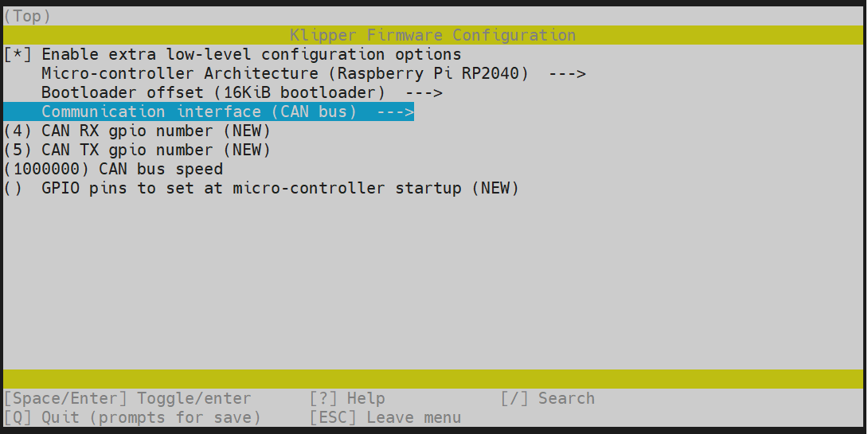
Task: Click the arrow after Raspberry Pi RP2040
Action: pyautogui.click(x=566, y=74)
